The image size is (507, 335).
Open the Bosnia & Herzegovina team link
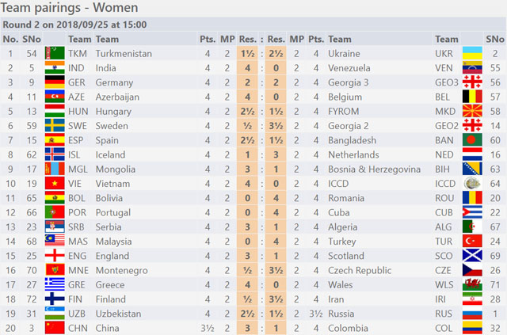click(x=375, y=169)
